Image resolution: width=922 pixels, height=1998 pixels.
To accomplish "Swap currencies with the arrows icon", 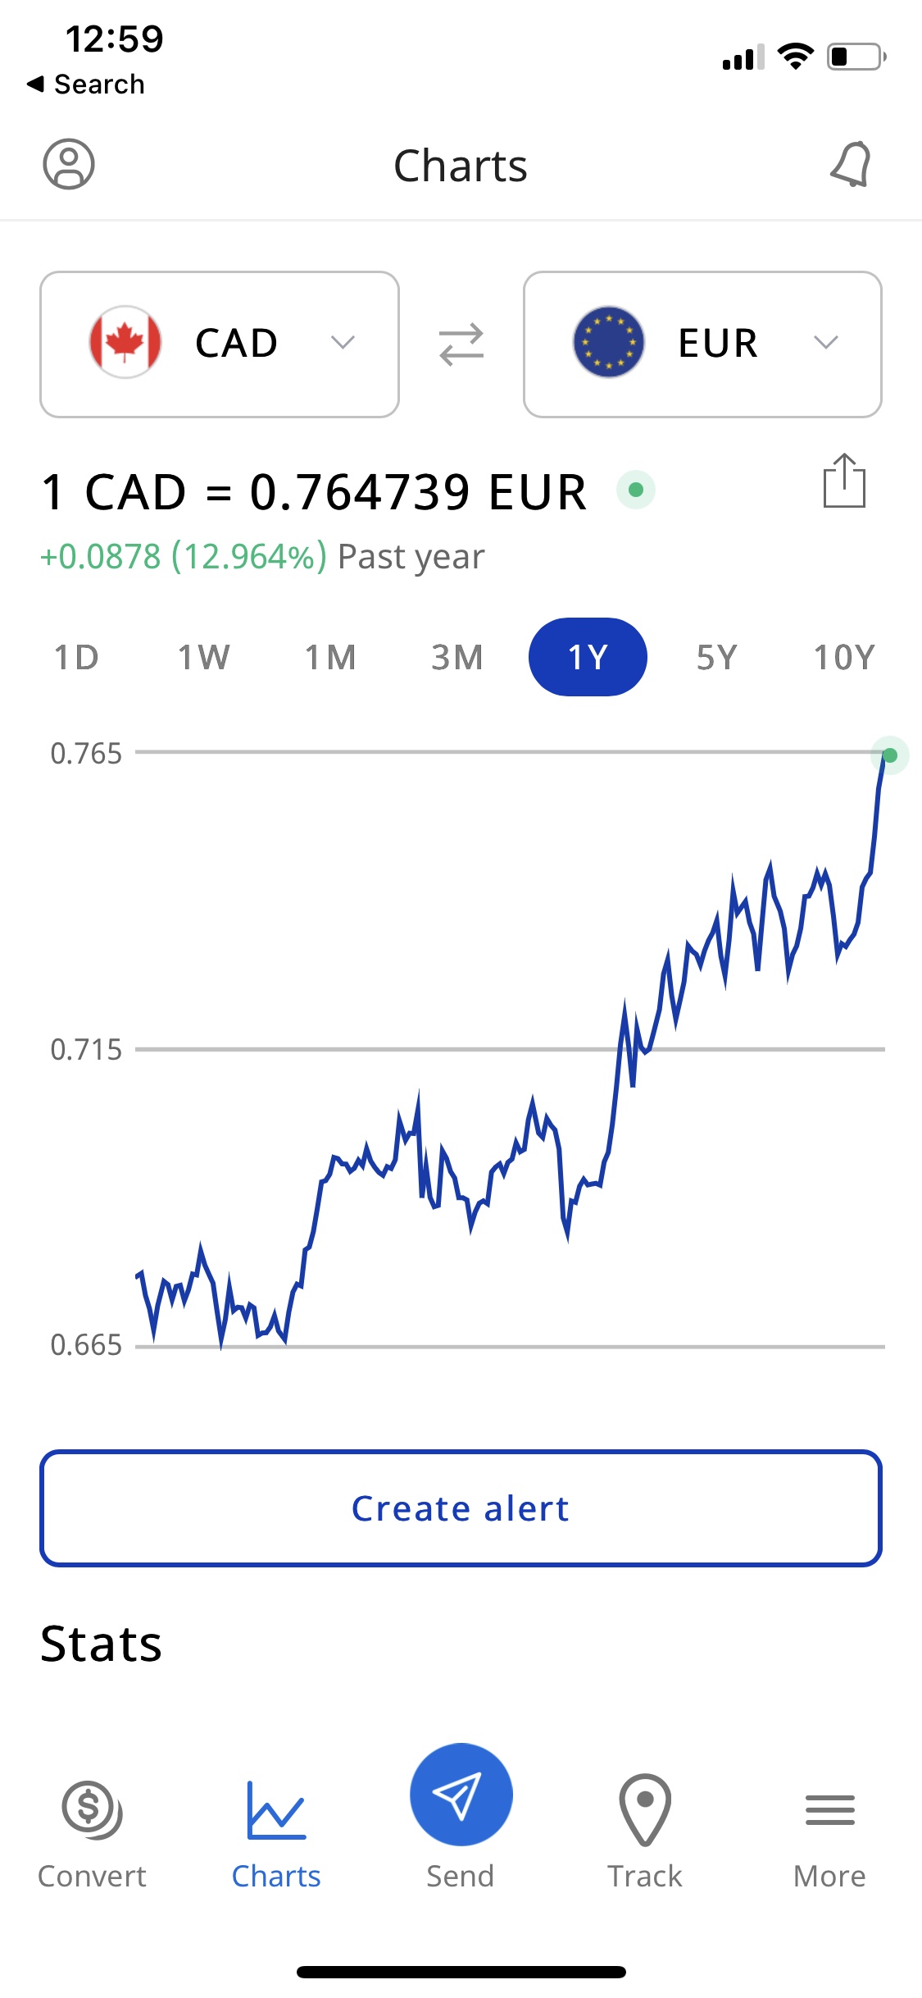I will pyautogui.click(x=461, y=344).
